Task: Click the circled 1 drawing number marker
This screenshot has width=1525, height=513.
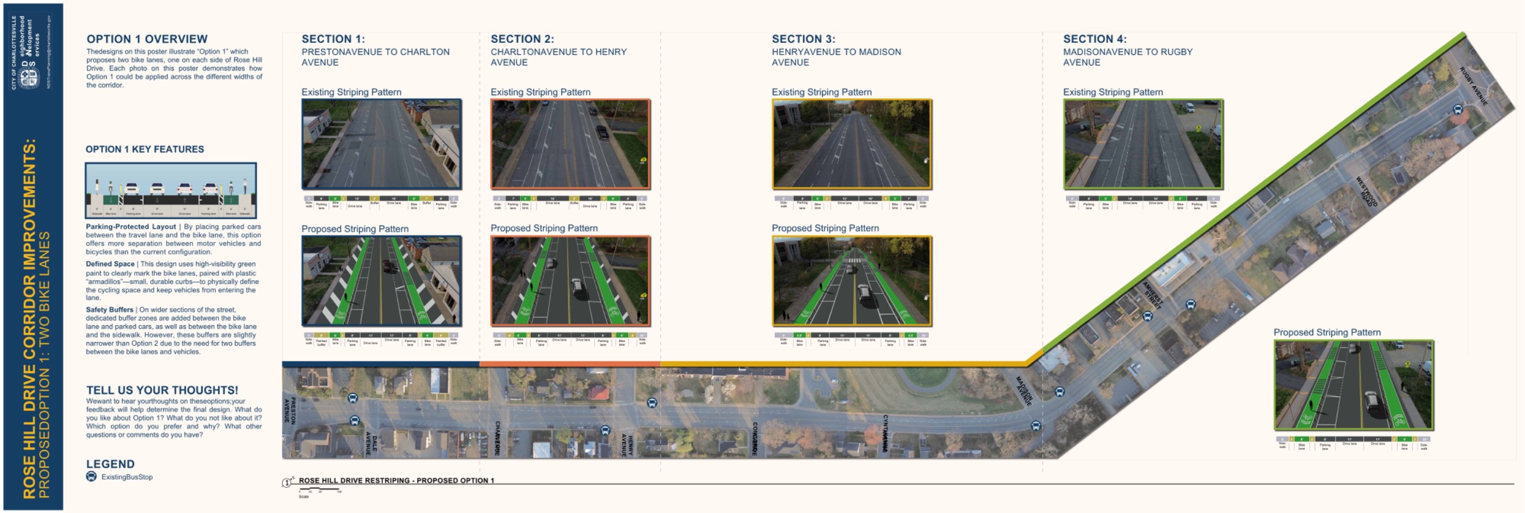Action: 287,483
